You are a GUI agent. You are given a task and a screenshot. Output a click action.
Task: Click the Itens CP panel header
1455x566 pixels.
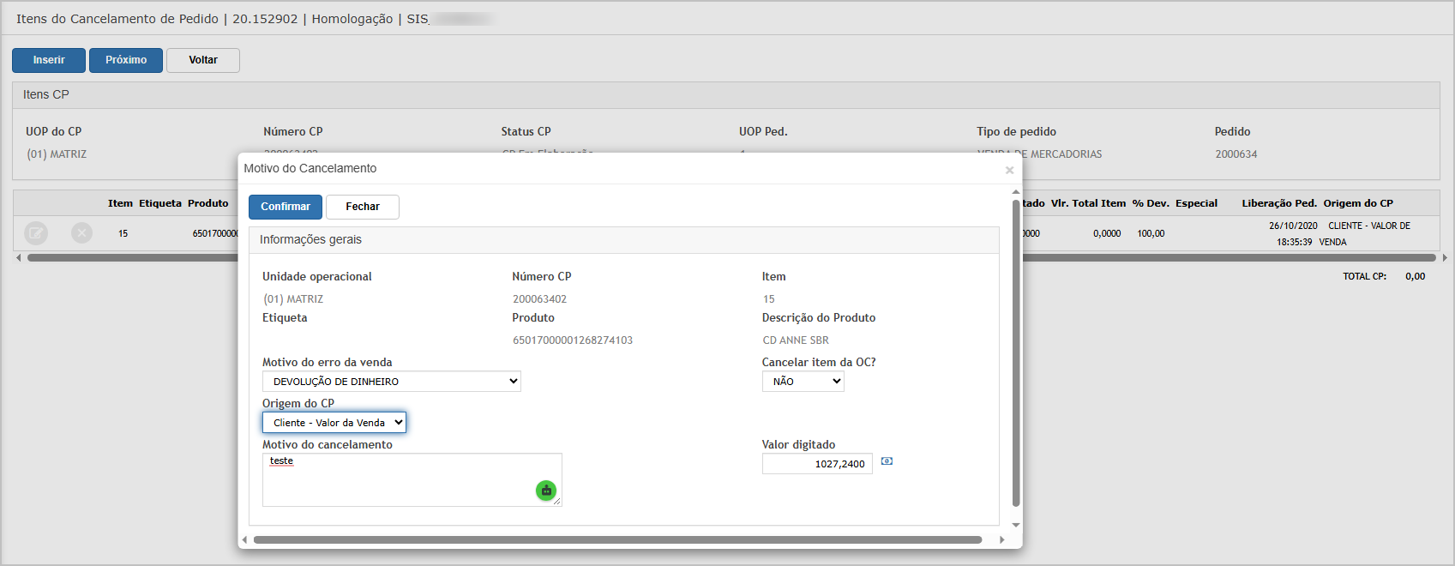coord(726,95)
